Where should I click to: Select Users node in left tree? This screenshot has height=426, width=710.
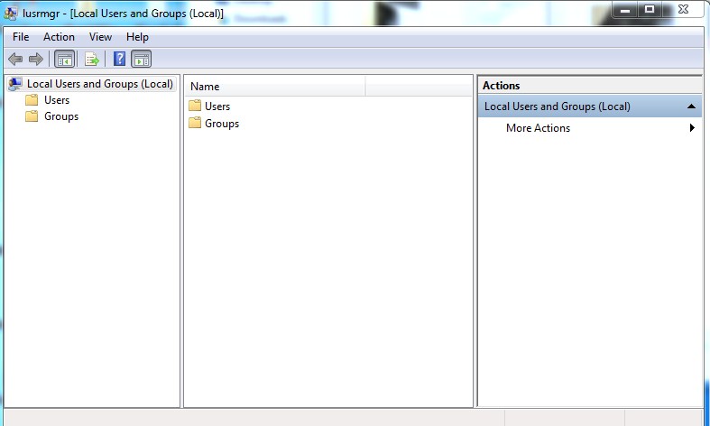(x=57, y=100)
